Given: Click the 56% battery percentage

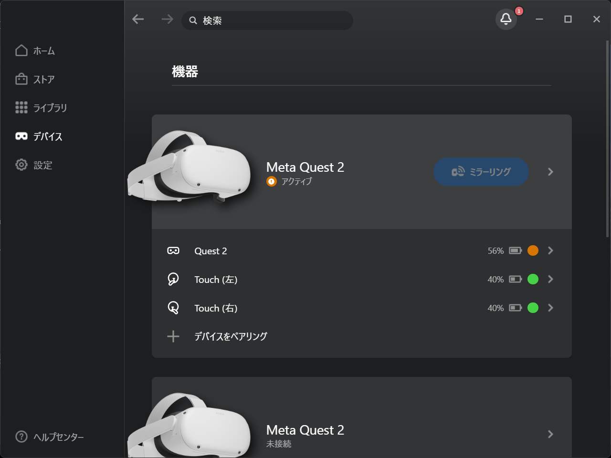Looking at the screenshot, I should click(x=495, y=250).
